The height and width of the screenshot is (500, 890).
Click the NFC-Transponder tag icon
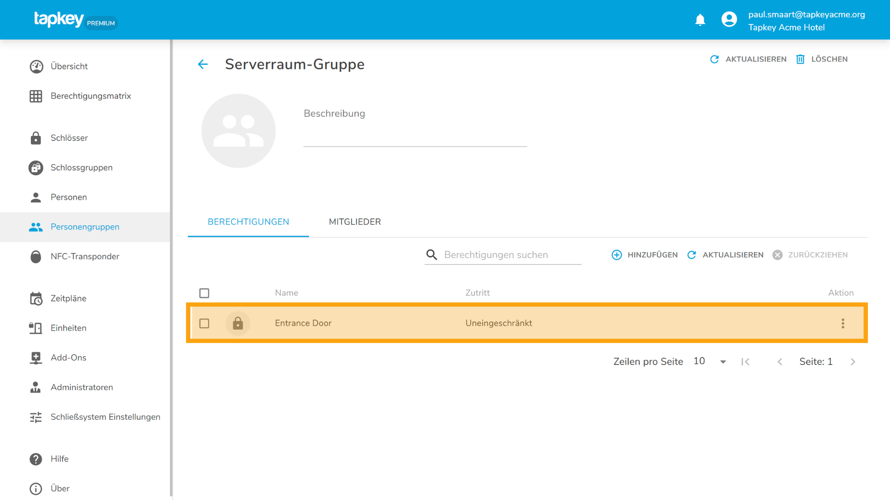(36, 257)
